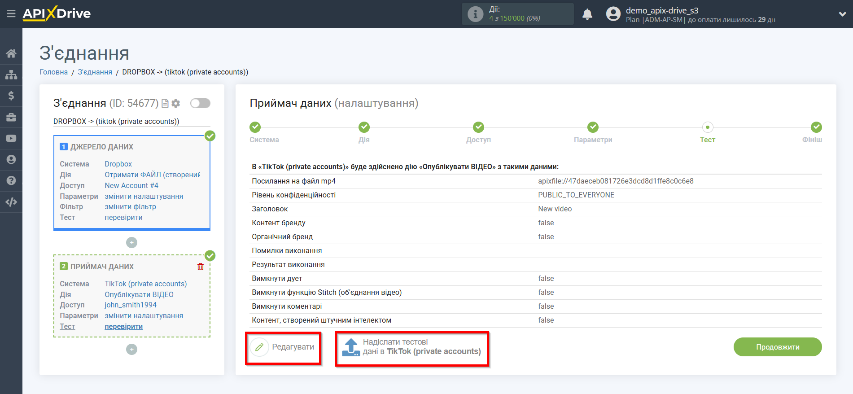Go to Тест step
Viewport: 853px width, 394px height.
pyautogui.click(x=708, y=127)
